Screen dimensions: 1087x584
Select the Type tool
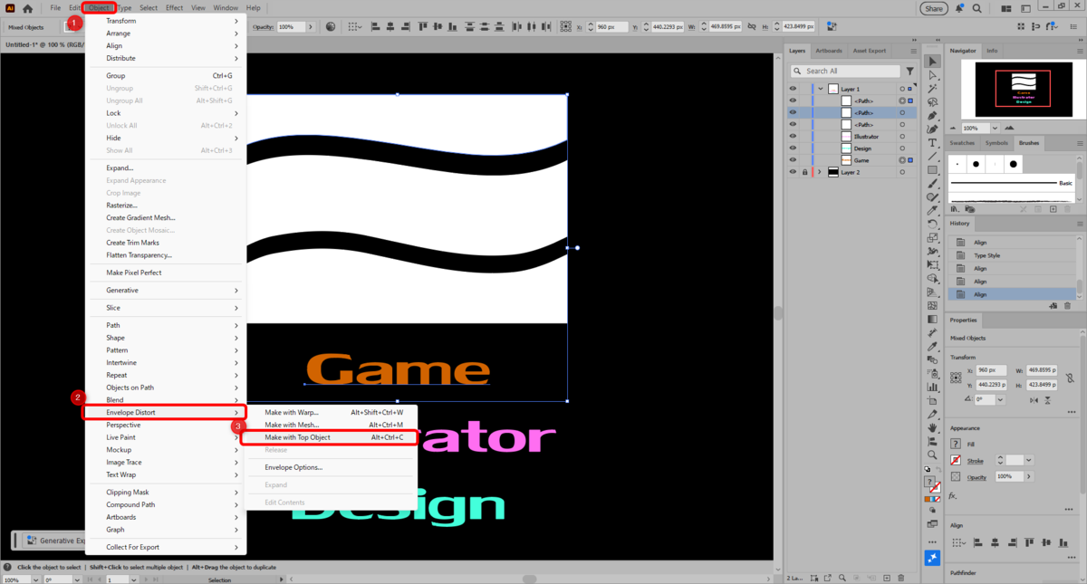click(932, 143)
